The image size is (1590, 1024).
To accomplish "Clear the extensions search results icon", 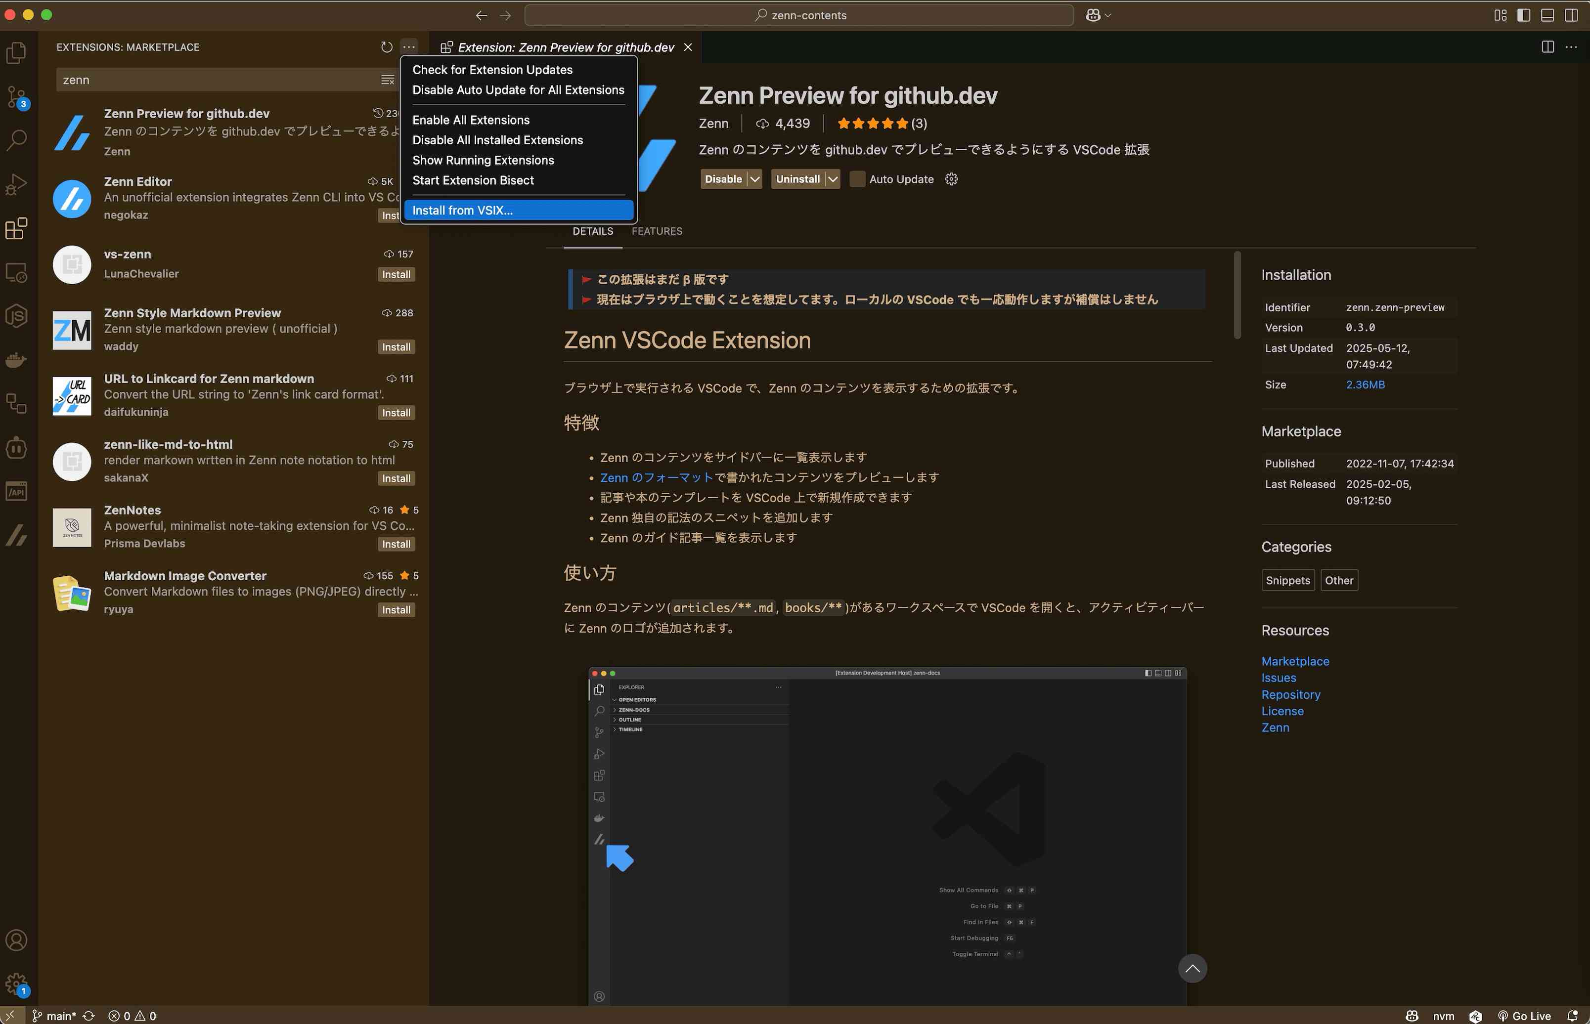I will pyautogui.click(x=387, y=80).
